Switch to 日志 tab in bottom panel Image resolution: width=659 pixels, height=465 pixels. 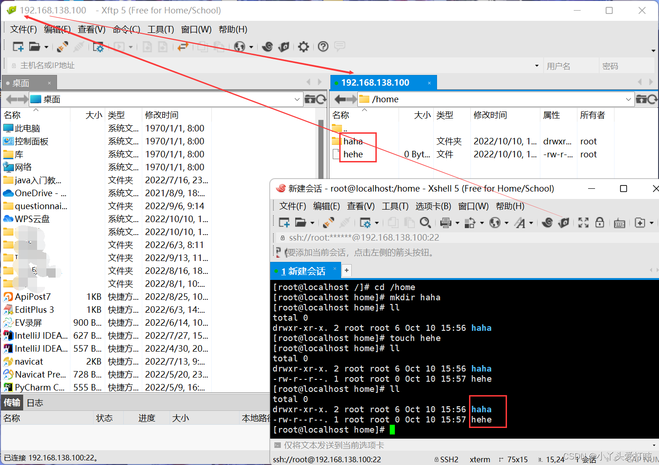pos(35,403)
